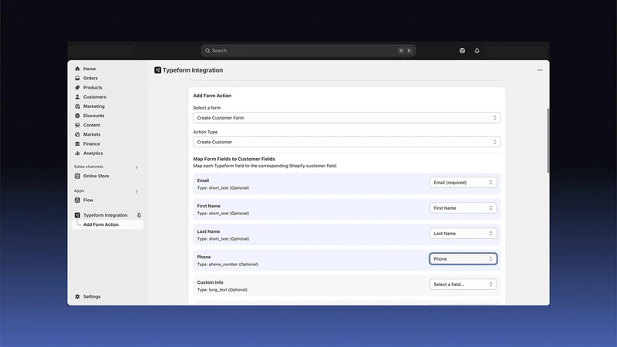Open Markets page link
The height and width of the screenshot is (347, 617).
tap(92, 134)
